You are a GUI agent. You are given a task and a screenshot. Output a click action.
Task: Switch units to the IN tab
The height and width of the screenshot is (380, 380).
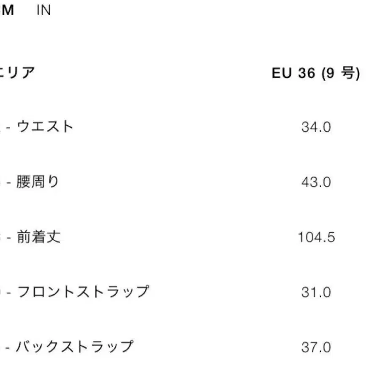[43, 11]
